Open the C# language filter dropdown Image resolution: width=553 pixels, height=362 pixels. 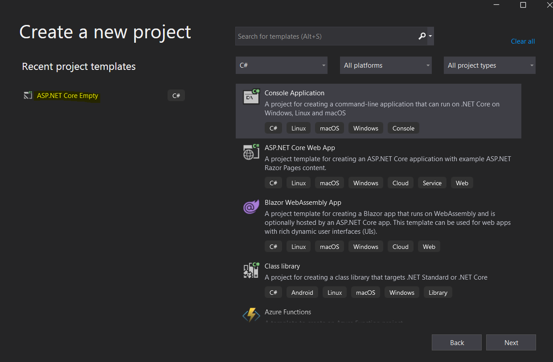(282, 65)
